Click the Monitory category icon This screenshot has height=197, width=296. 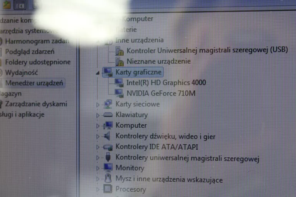[108, 168]
